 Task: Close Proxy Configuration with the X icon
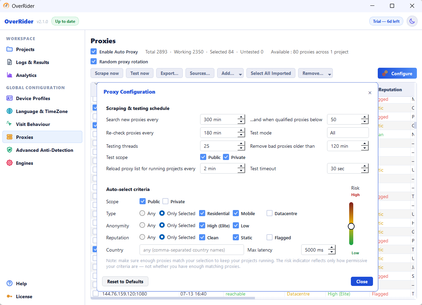pos(370,93)
